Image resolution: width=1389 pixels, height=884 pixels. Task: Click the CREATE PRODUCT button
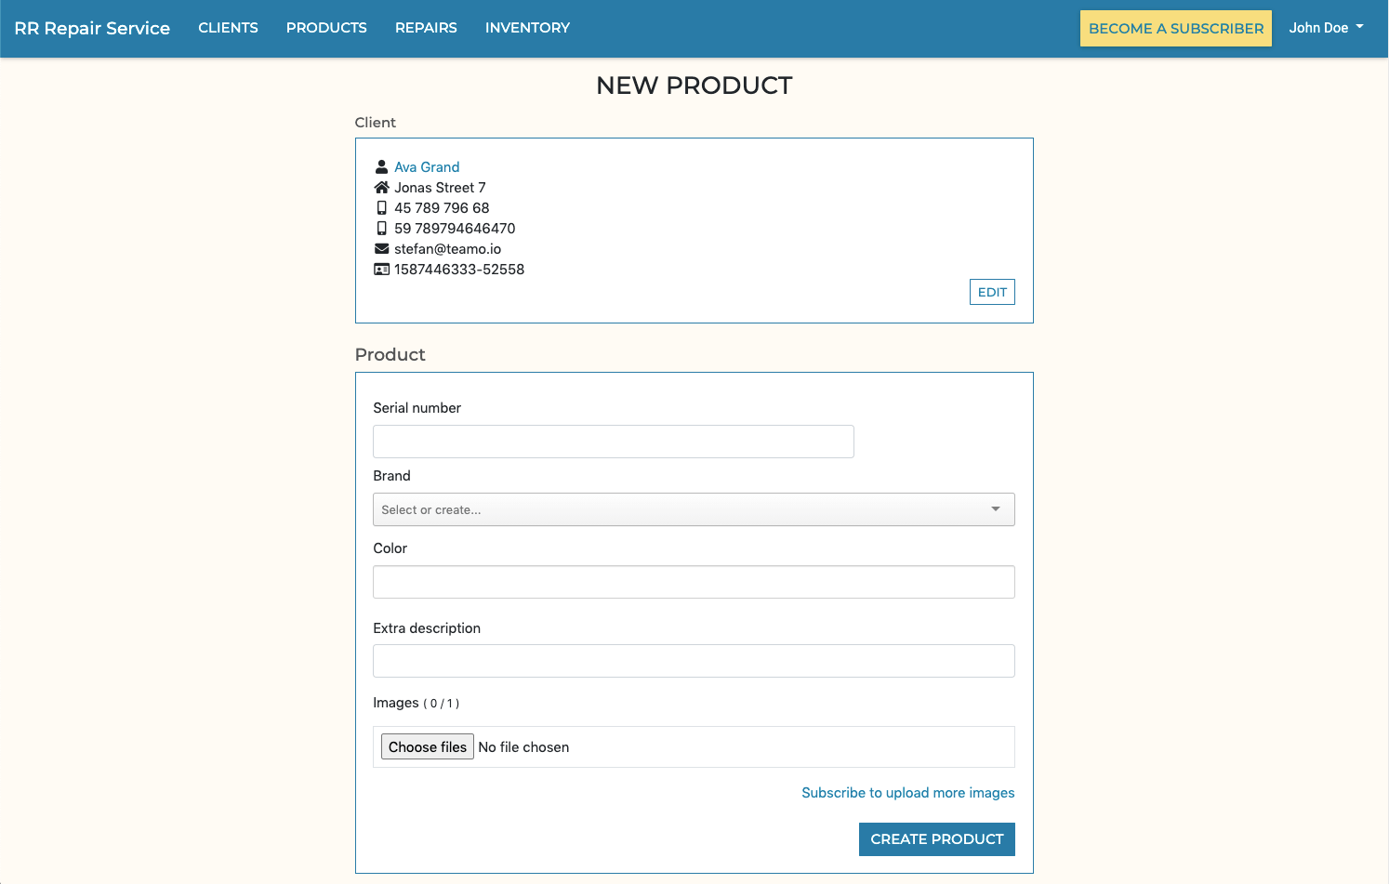(x=936, y=838)
